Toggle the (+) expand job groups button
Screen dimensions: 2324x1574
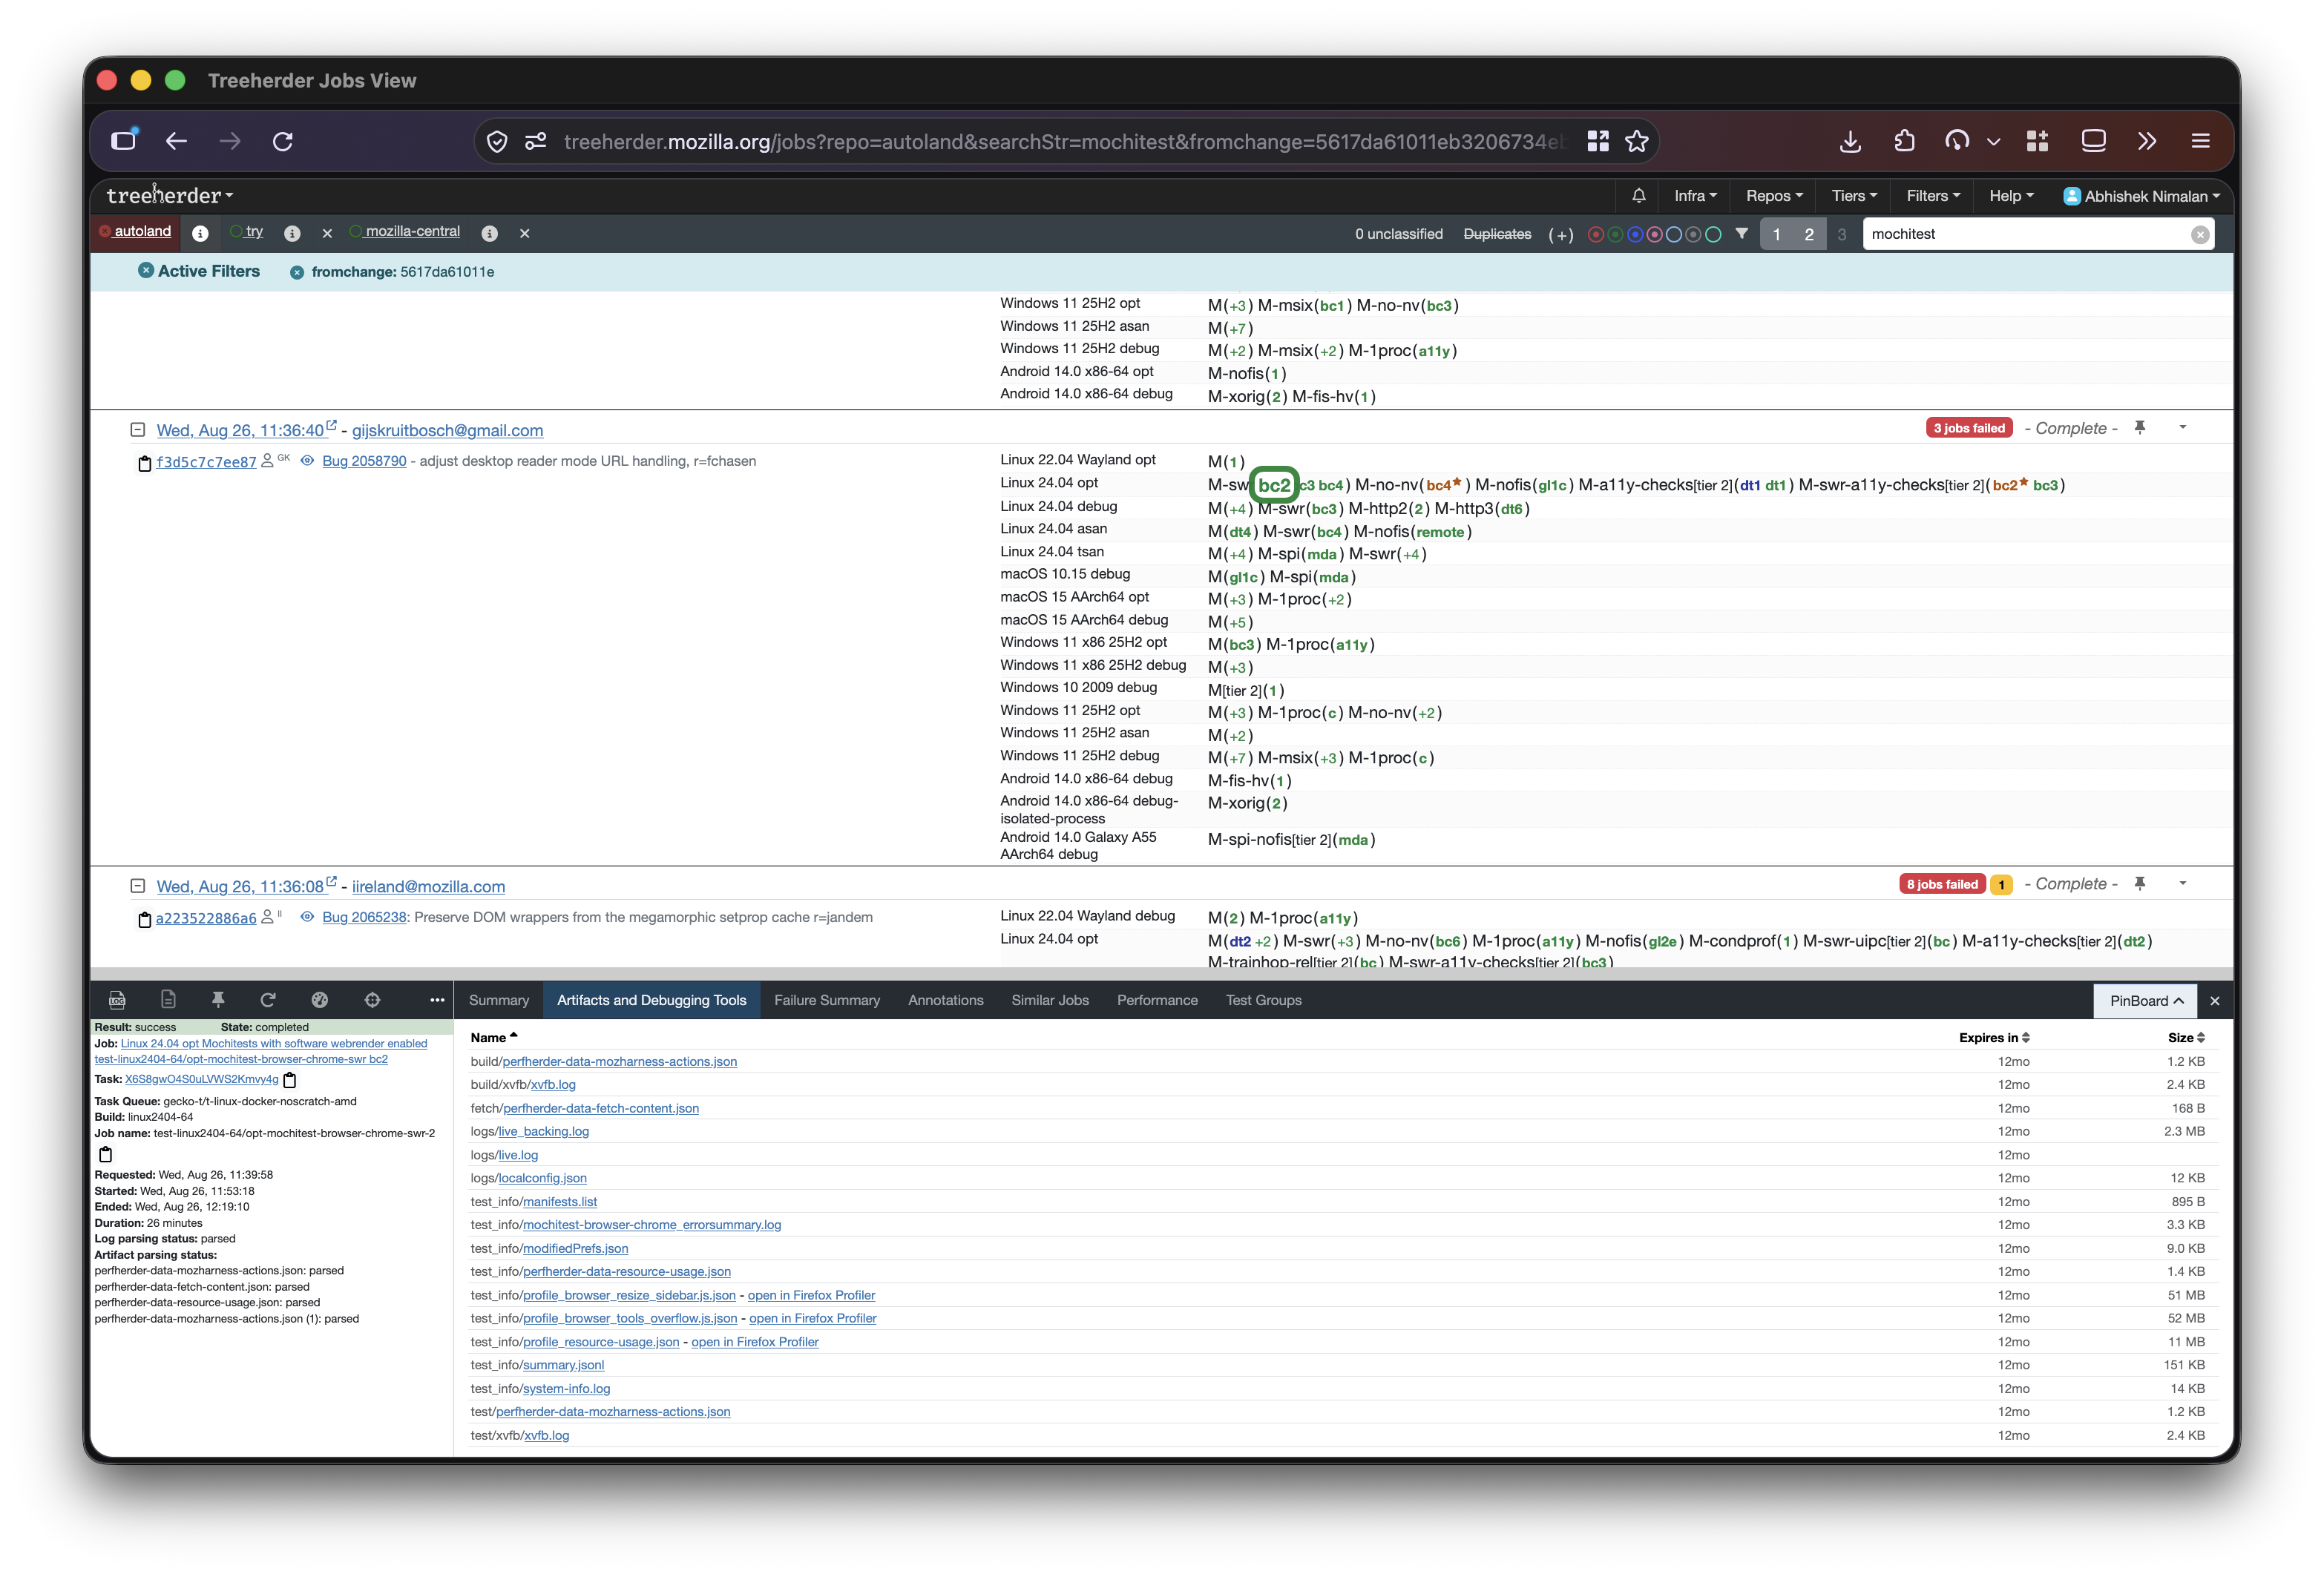1560,235
